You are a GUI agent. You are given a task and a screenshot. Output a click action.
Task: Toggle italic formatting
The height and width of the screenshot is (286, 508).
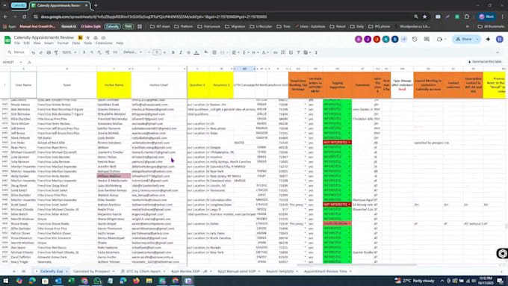pos(181,52)
